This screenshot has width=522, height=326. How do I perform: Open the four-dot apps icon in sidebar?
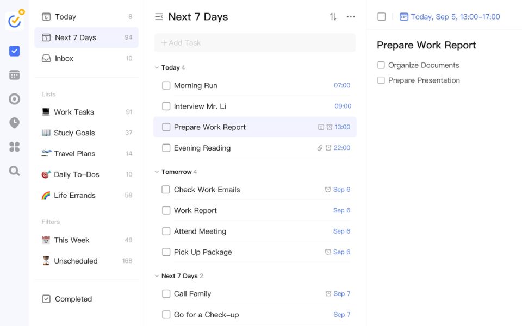pyautogui.click(x=15, y=147)
